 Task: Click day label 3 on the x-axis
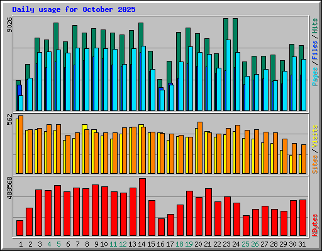pos(40,244)
